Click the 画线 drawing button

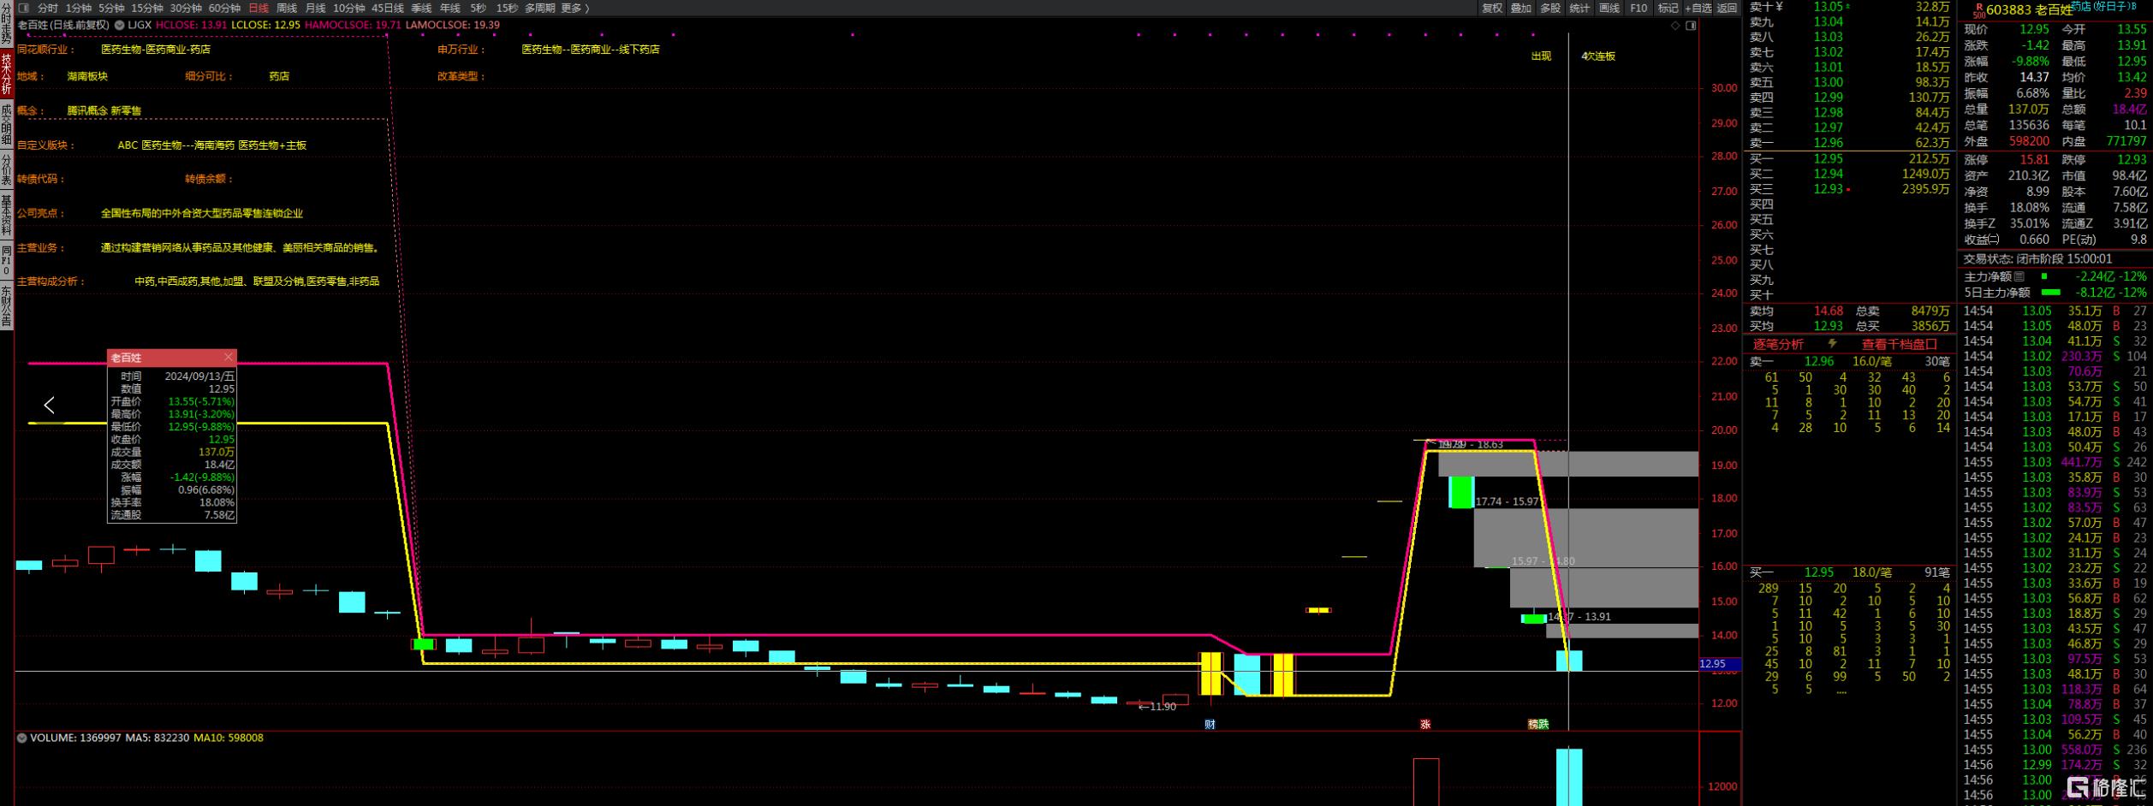[1609, 8]
